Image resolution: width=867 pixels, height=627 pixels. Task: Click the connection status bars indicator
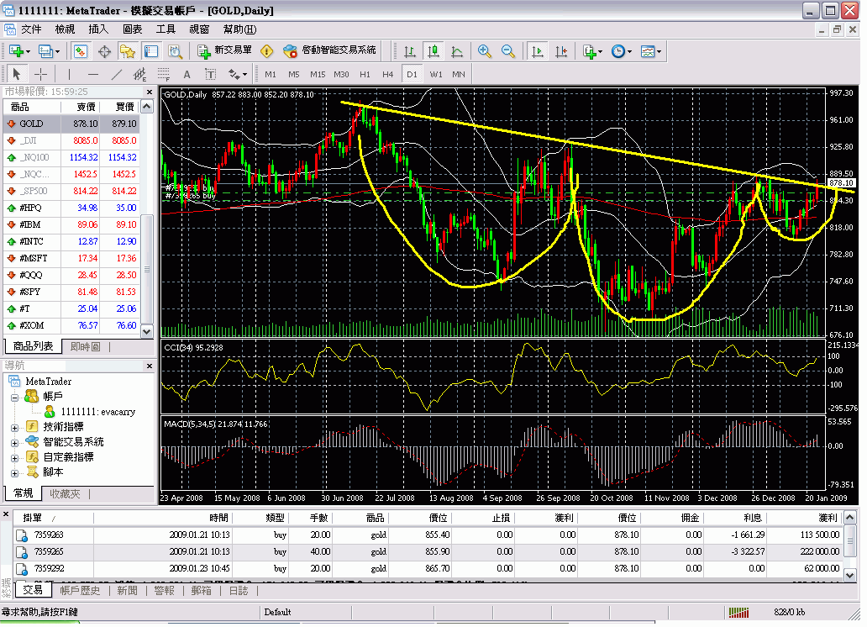point(738,613)
